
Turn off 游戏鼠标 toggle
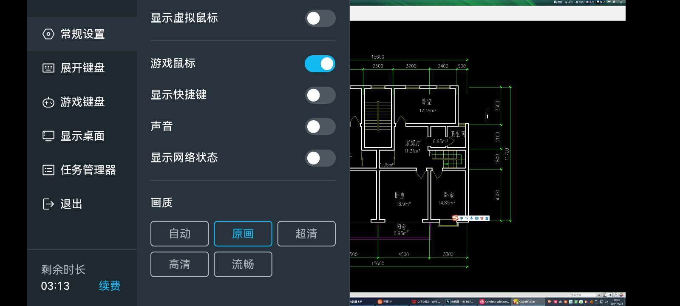point(320,64)
